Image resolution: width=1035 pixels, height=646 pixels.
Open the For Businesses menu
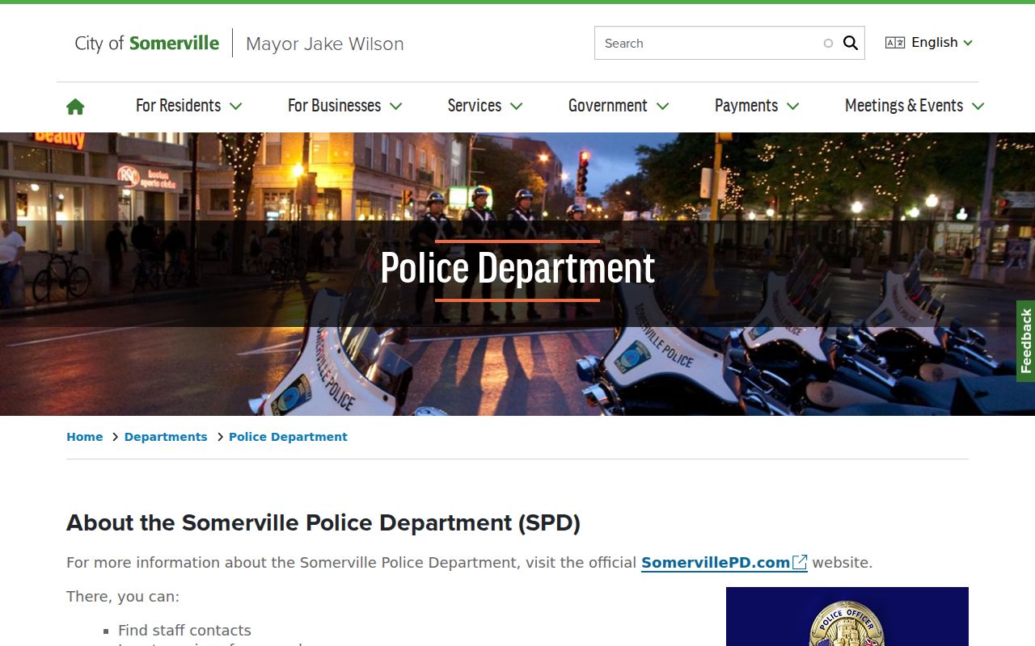[x=334, y=106]
